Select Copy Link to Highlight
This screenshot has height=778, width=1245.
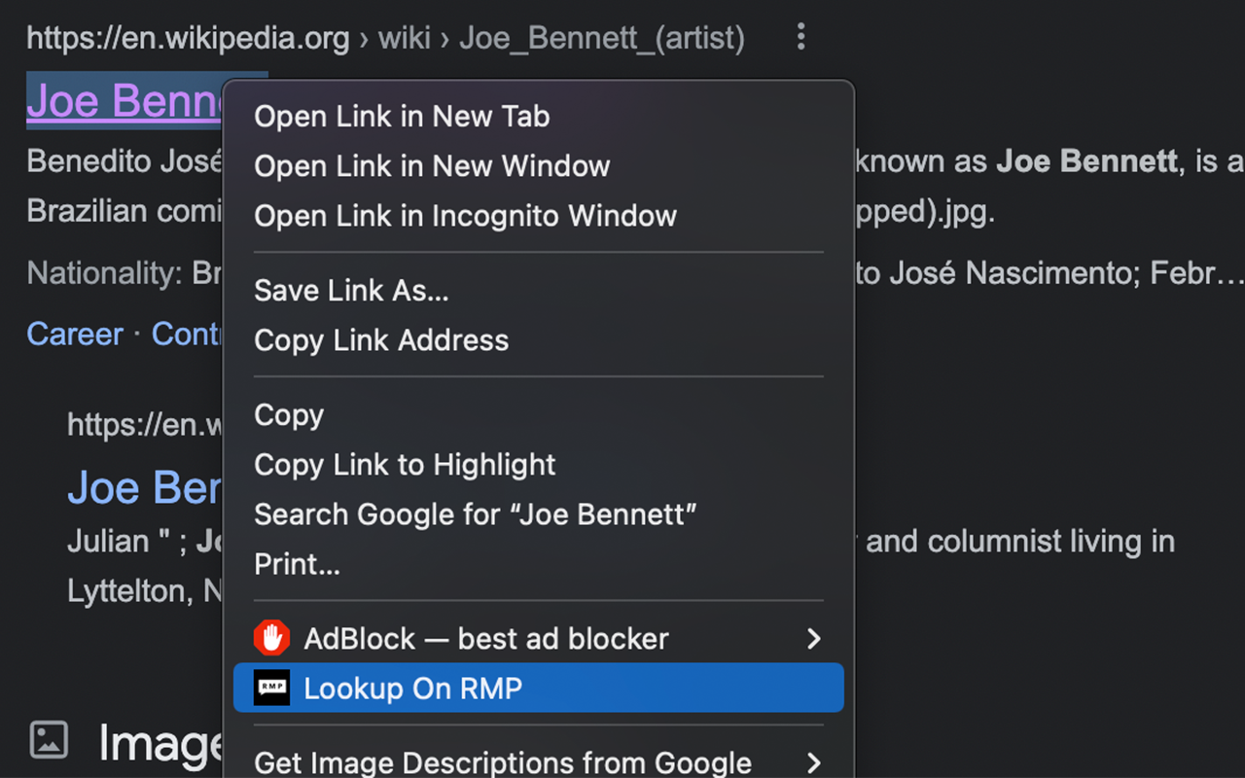[x=405, y=465]
